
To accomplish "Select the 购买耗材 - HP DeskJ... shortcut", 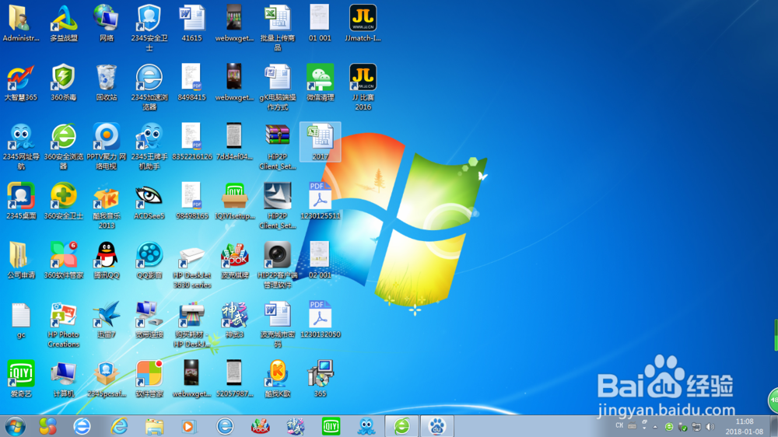I will tap(192, 324).
